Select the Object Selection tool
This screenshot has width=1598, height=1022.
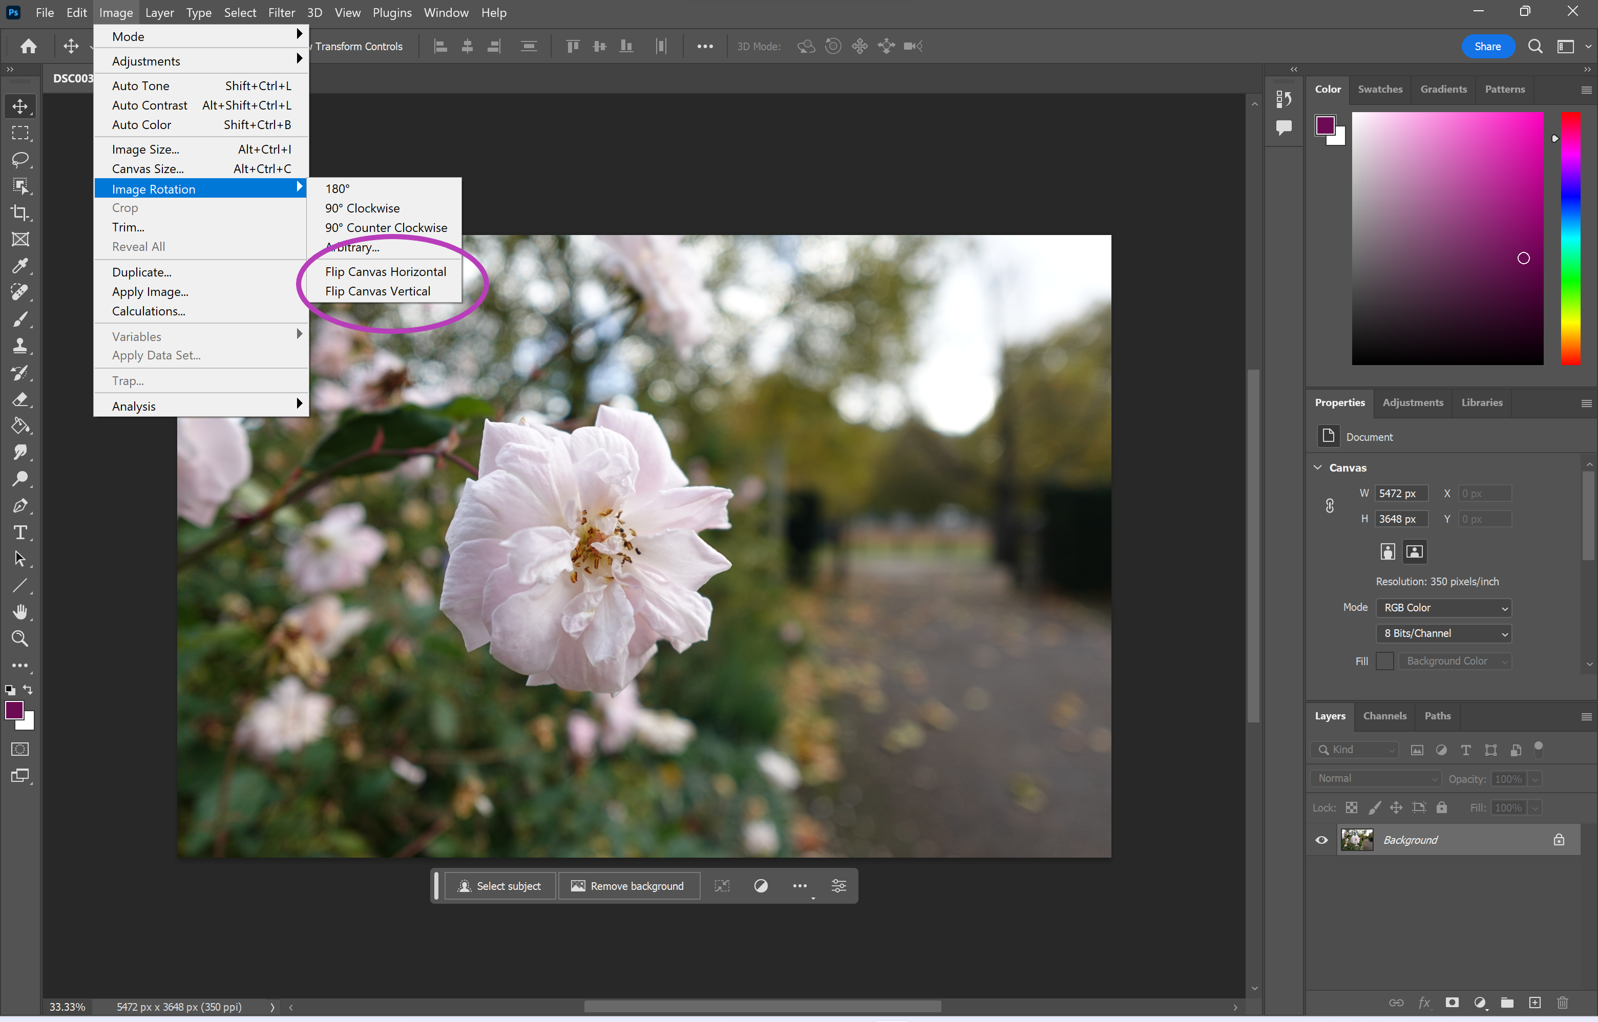click(x=20, y=186)
